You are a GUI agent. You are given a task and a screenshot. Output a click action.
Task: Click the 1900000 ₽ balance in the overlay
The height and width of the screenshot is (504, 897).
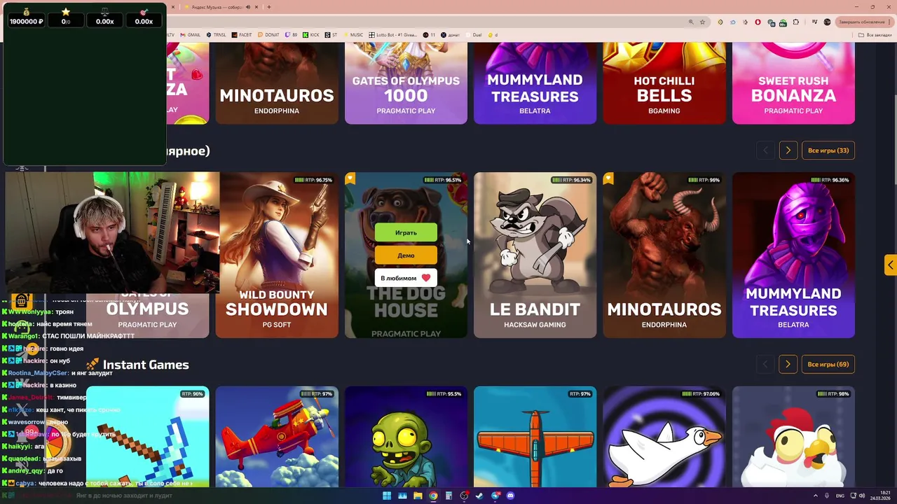(27, 22)
